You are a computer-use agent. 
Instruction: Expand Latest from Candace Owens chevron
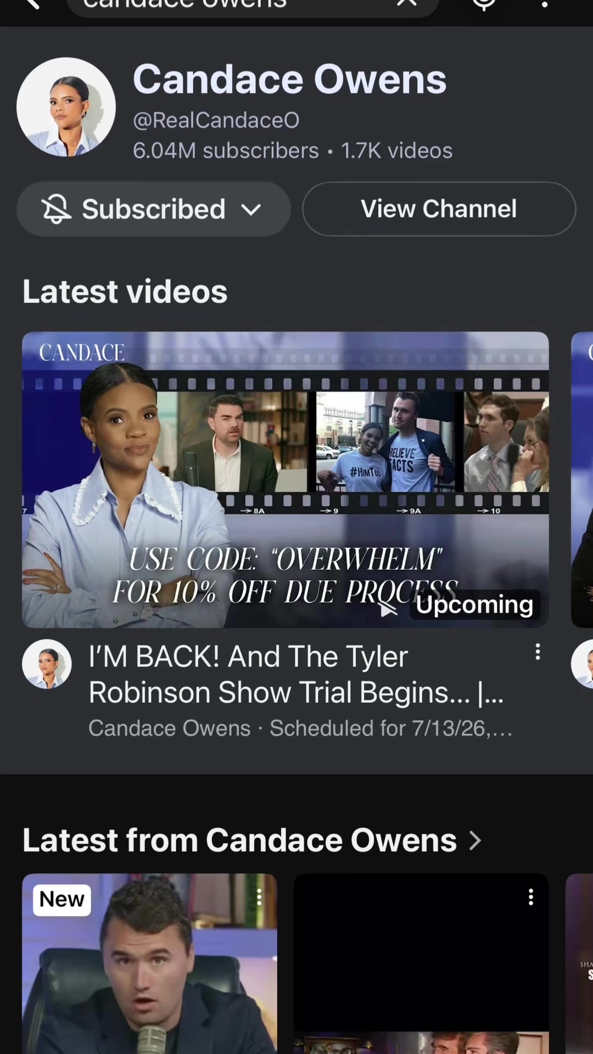pos(475,840)
